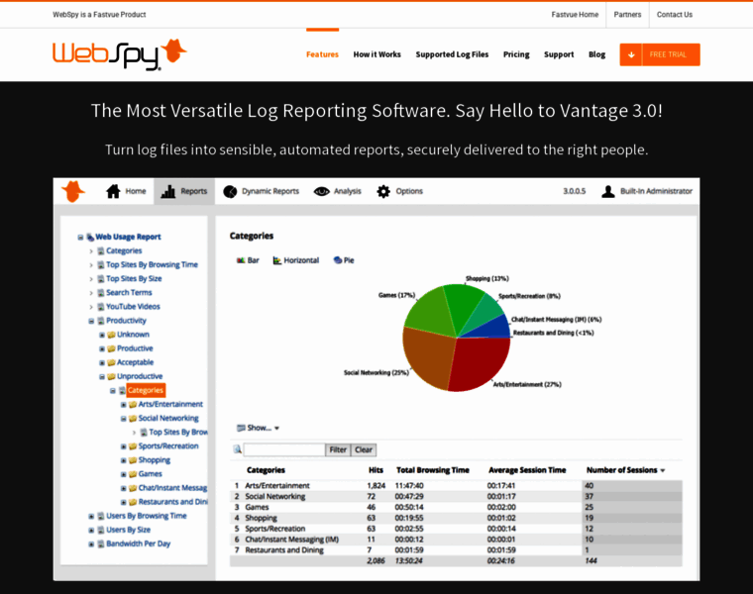Click the Reports bar chart icon

click(168, 191)
